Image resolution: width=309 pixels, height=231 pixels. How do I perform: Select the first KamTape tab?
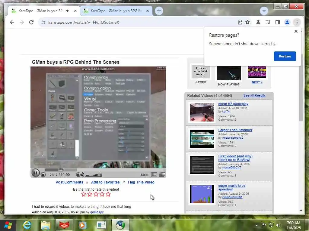pyautogui.click(x=40, y=11)
